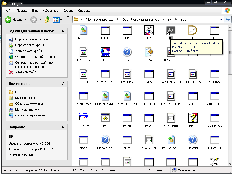Open Общие документы in Другие места
This screenshot has width=232, height=174.
pyautogui.click(x=29, y=104)
